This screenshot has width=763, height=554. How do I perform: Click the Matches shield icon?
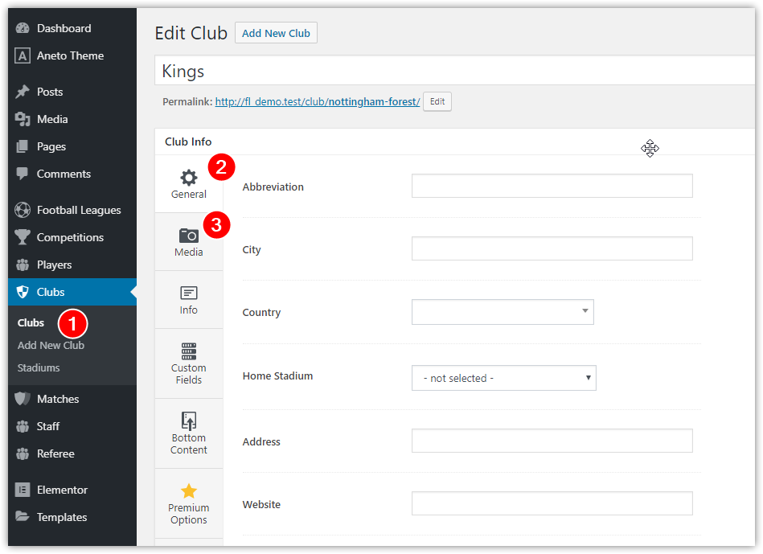coord(23,399)
